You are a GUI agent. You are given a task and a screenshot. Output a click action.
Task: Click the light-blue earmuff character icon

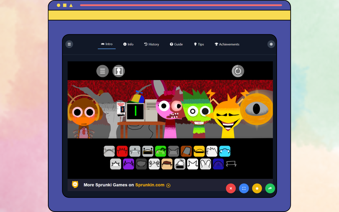[x=225, y=151]
